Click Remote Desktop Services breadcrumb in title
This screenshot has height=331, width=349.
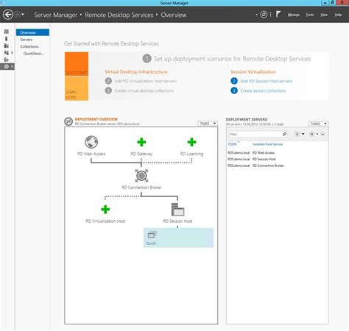[x=119, y=15]
